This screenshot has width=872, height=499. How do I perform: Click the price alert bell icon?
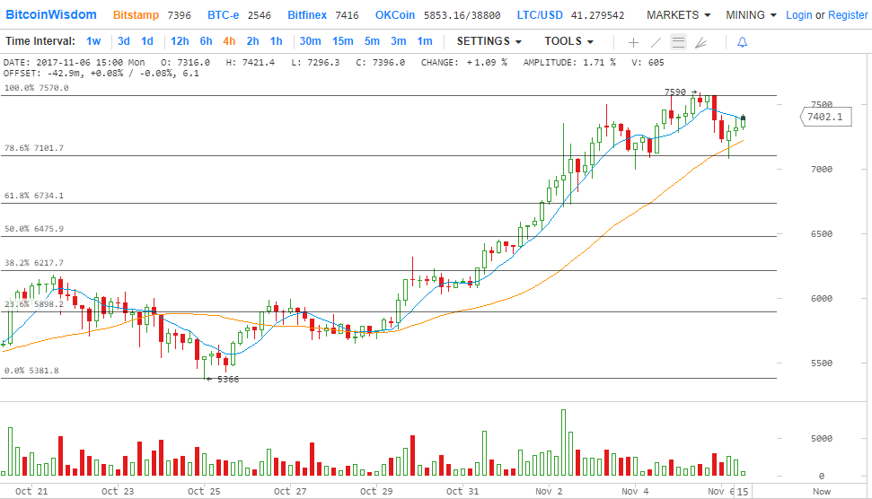coord(742,42)
